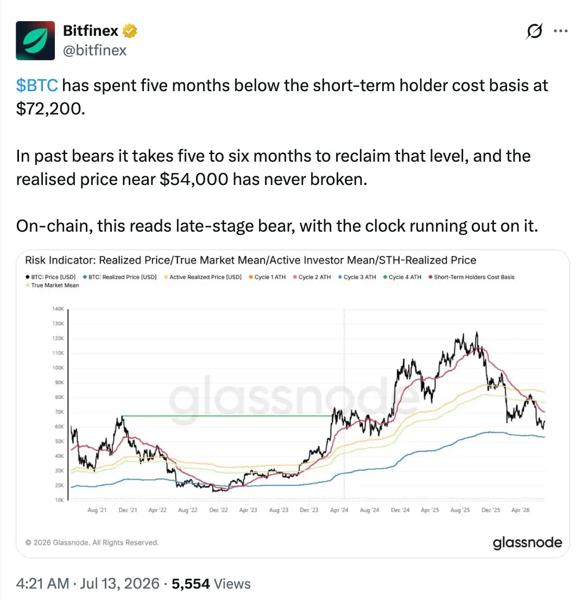This screenshot has width=582, height=600.
Task: Open the @bitfinex handle
Action: click(94, 50)
